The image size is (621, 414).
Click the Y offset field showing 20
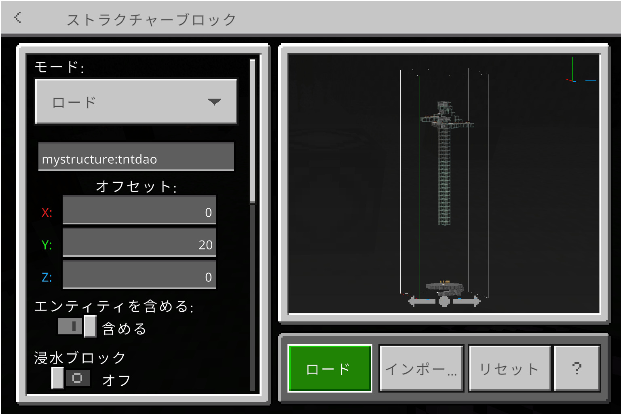[139, 243]
